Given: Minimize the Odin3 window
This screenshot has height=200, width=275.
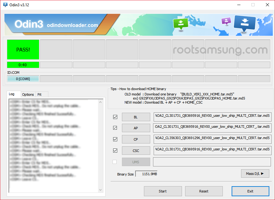Looking at the screenshot, I should tap(239, 5).
